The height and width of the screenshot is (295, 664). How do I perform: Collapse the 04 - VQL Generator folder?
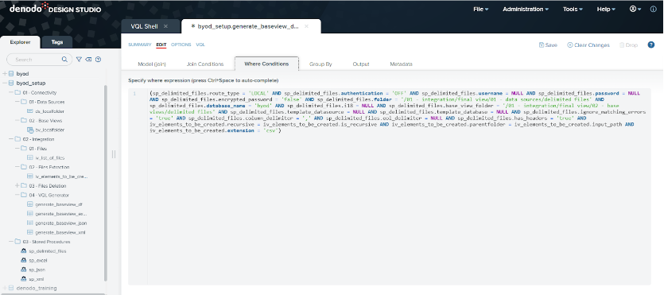[17, 195]
